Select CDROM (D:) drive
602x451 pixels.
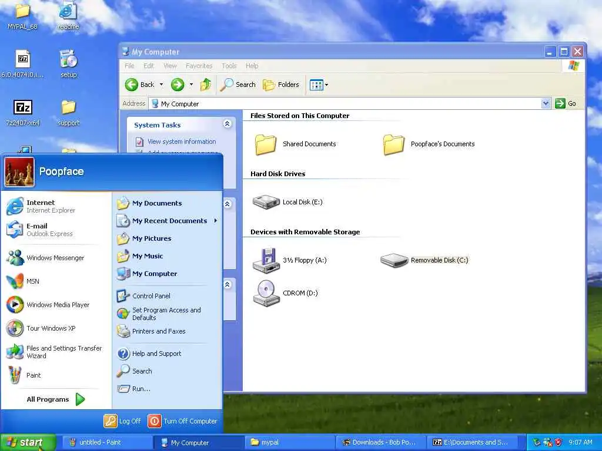(285, 293)
